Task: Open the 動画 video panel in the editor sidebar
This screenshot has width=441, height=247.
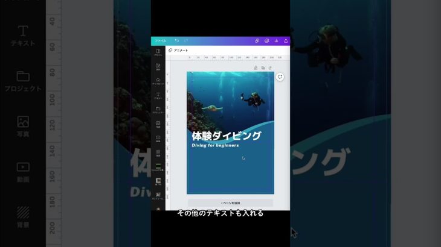Action: [158, 139]
